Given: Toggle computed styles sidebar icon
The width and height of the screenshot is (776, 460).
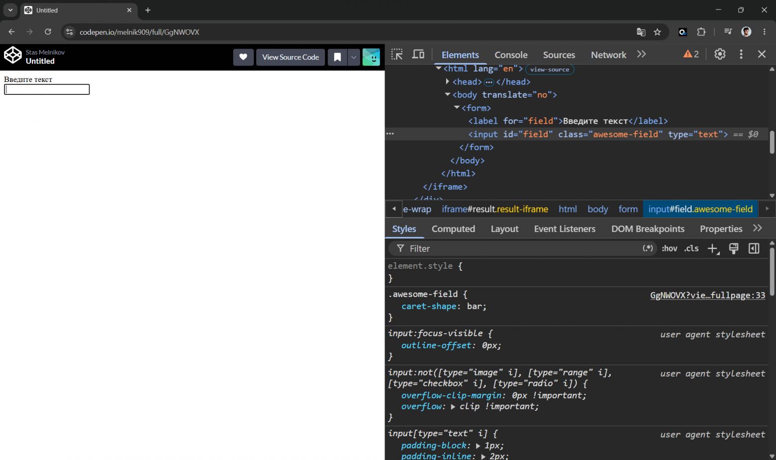Looking at the screenshot, I should click(754, 248).
